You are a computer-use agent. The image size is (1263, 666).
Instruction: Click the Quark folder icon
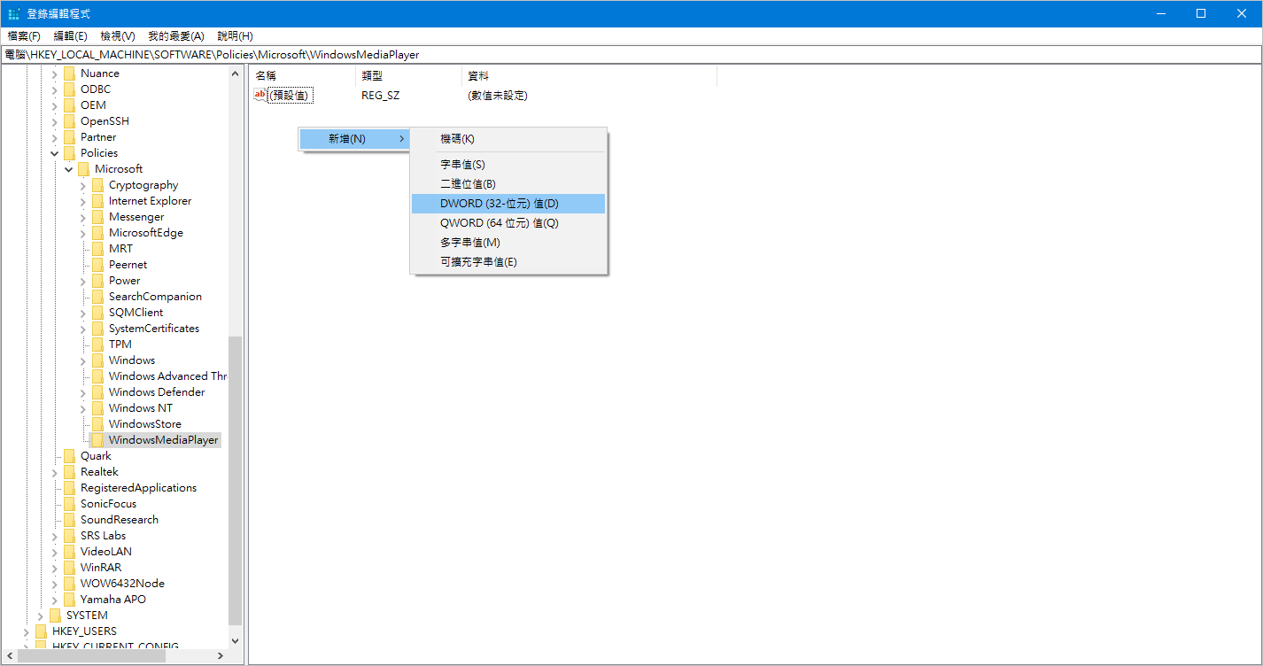tap(70, 456)
